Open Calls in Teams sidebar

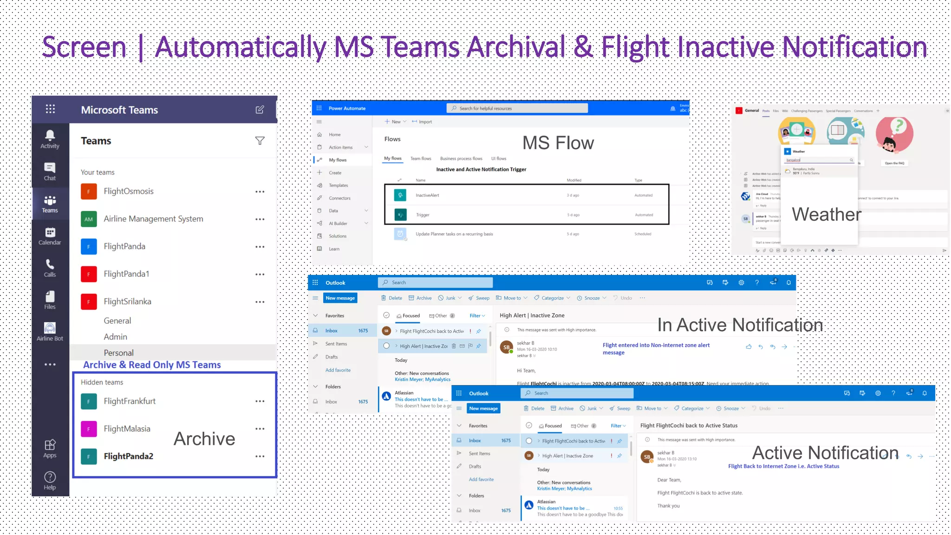click(x=50, y=268)
